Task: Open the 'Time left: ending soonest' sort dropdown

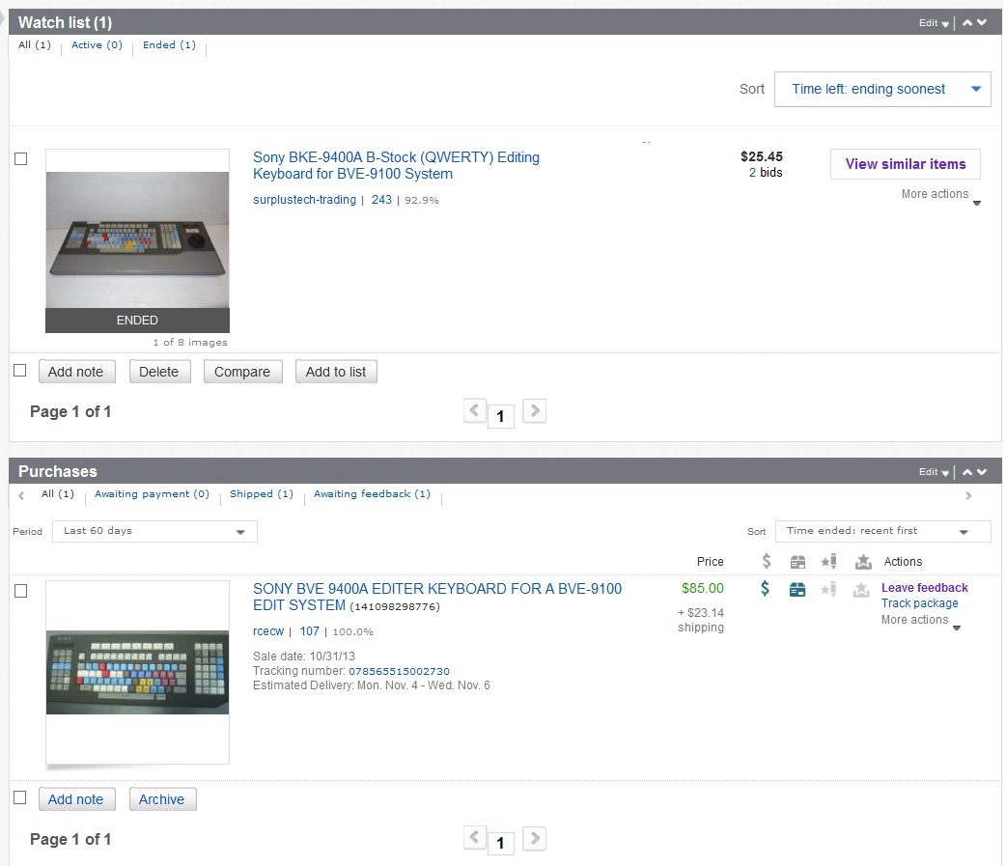Action: coord(882,89)
